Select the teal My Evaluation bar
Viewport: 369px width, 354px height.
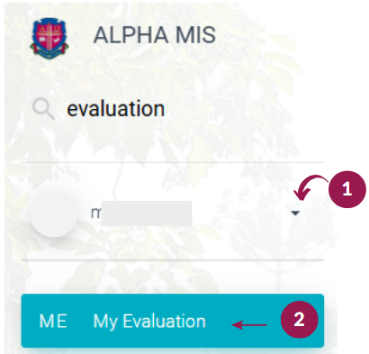pyautogui.click(x=173, y=321)
